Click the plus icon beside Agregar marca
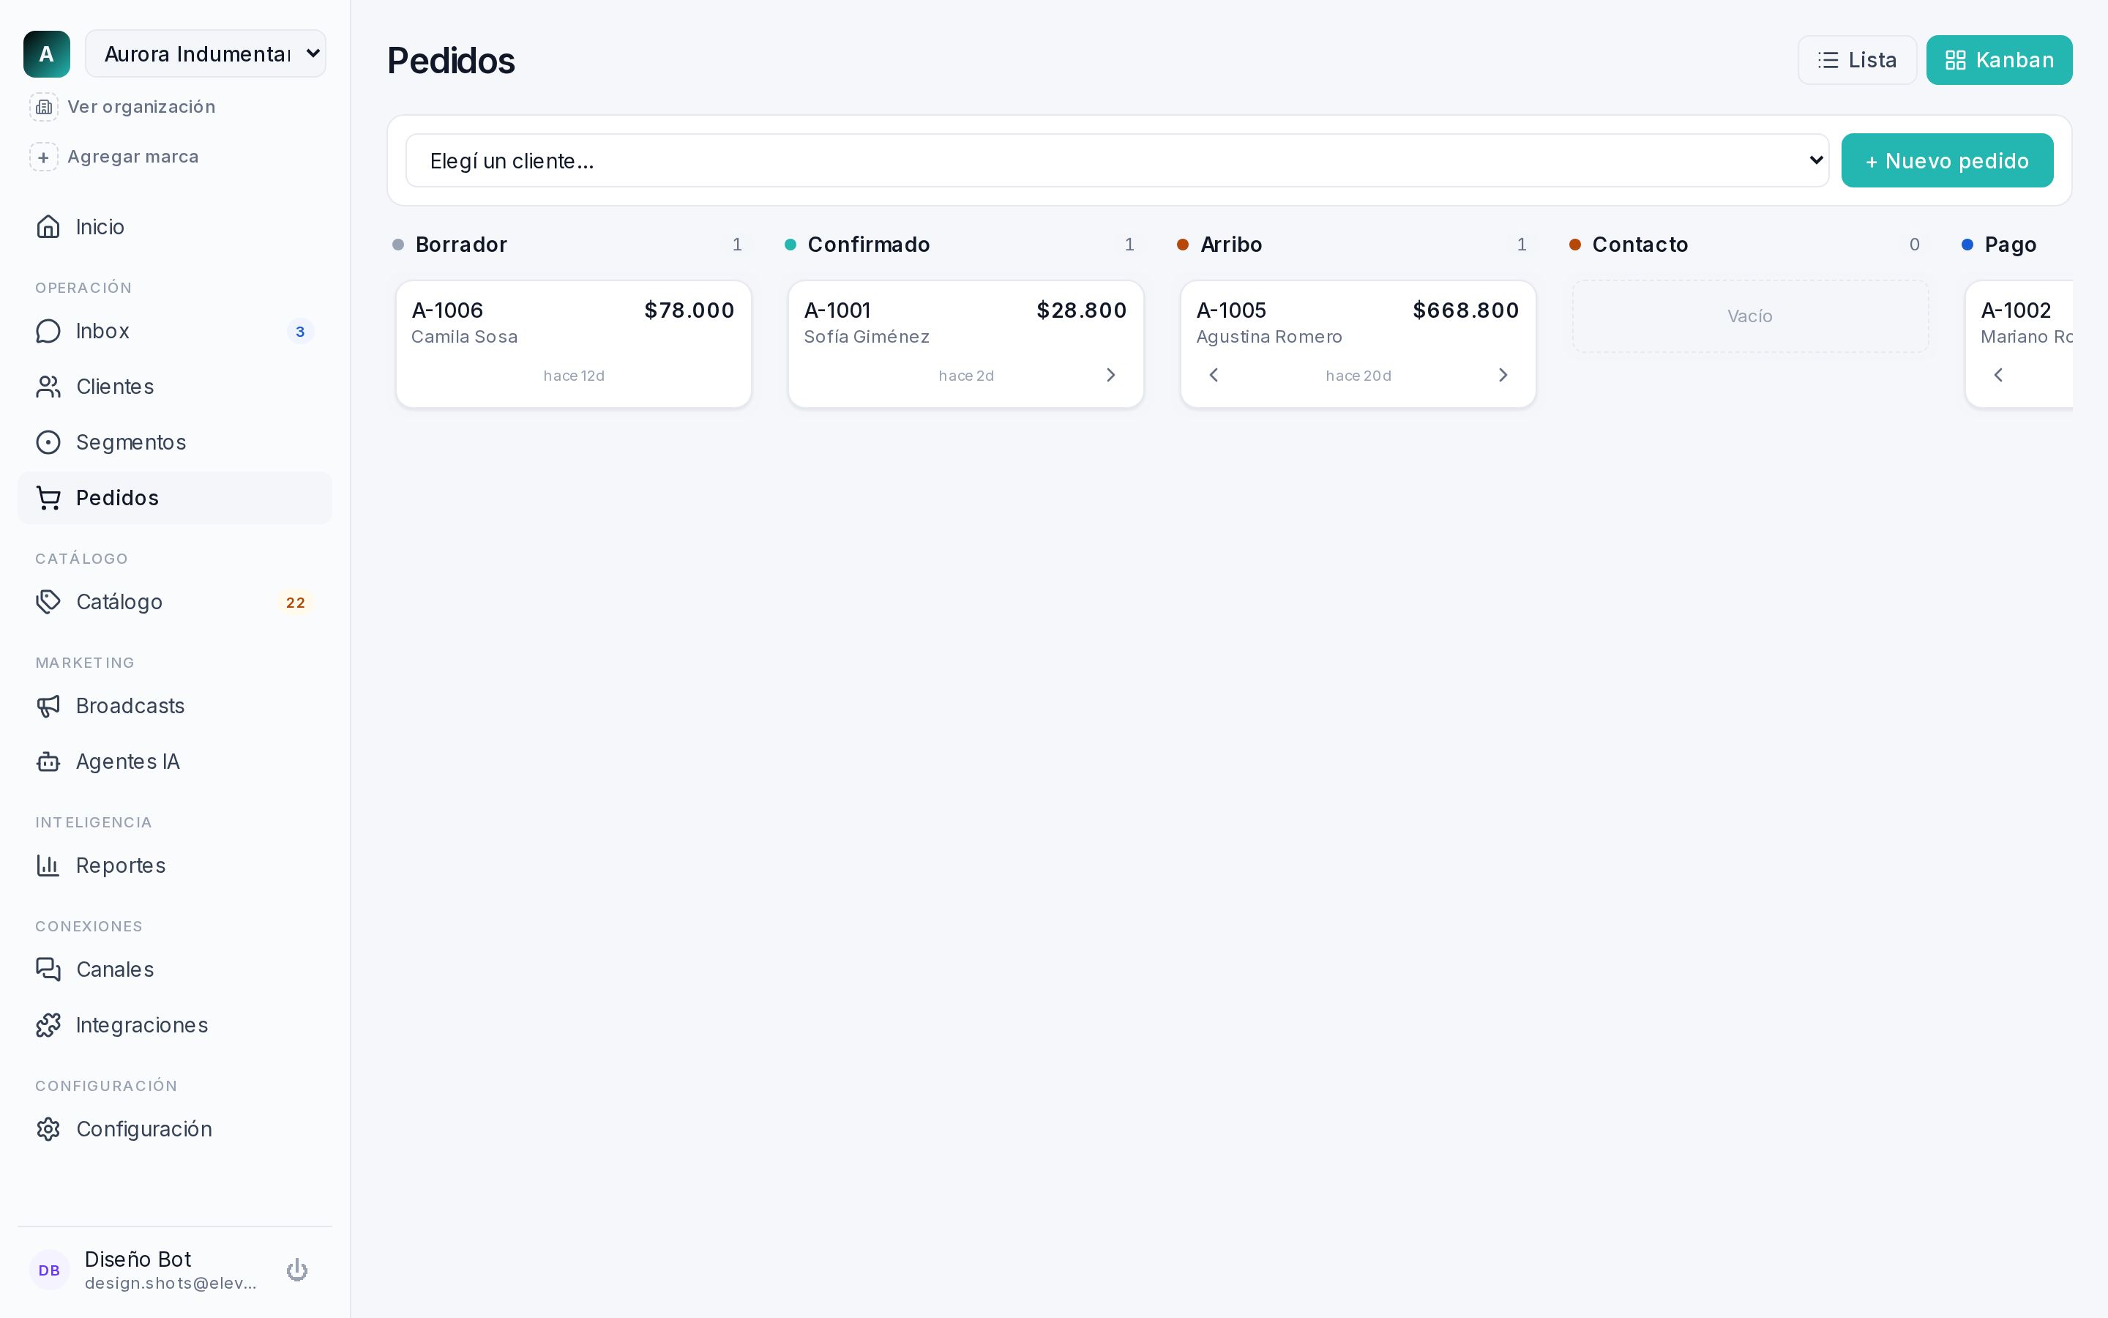This screenshot has width=2108, height=1318. [x=44, y=157]
